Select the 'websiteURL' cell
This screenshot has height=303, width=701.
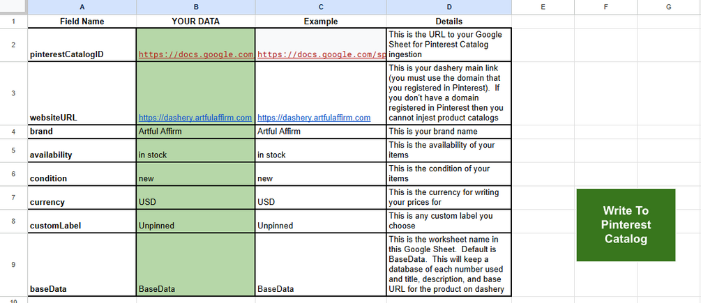(82, 93)
